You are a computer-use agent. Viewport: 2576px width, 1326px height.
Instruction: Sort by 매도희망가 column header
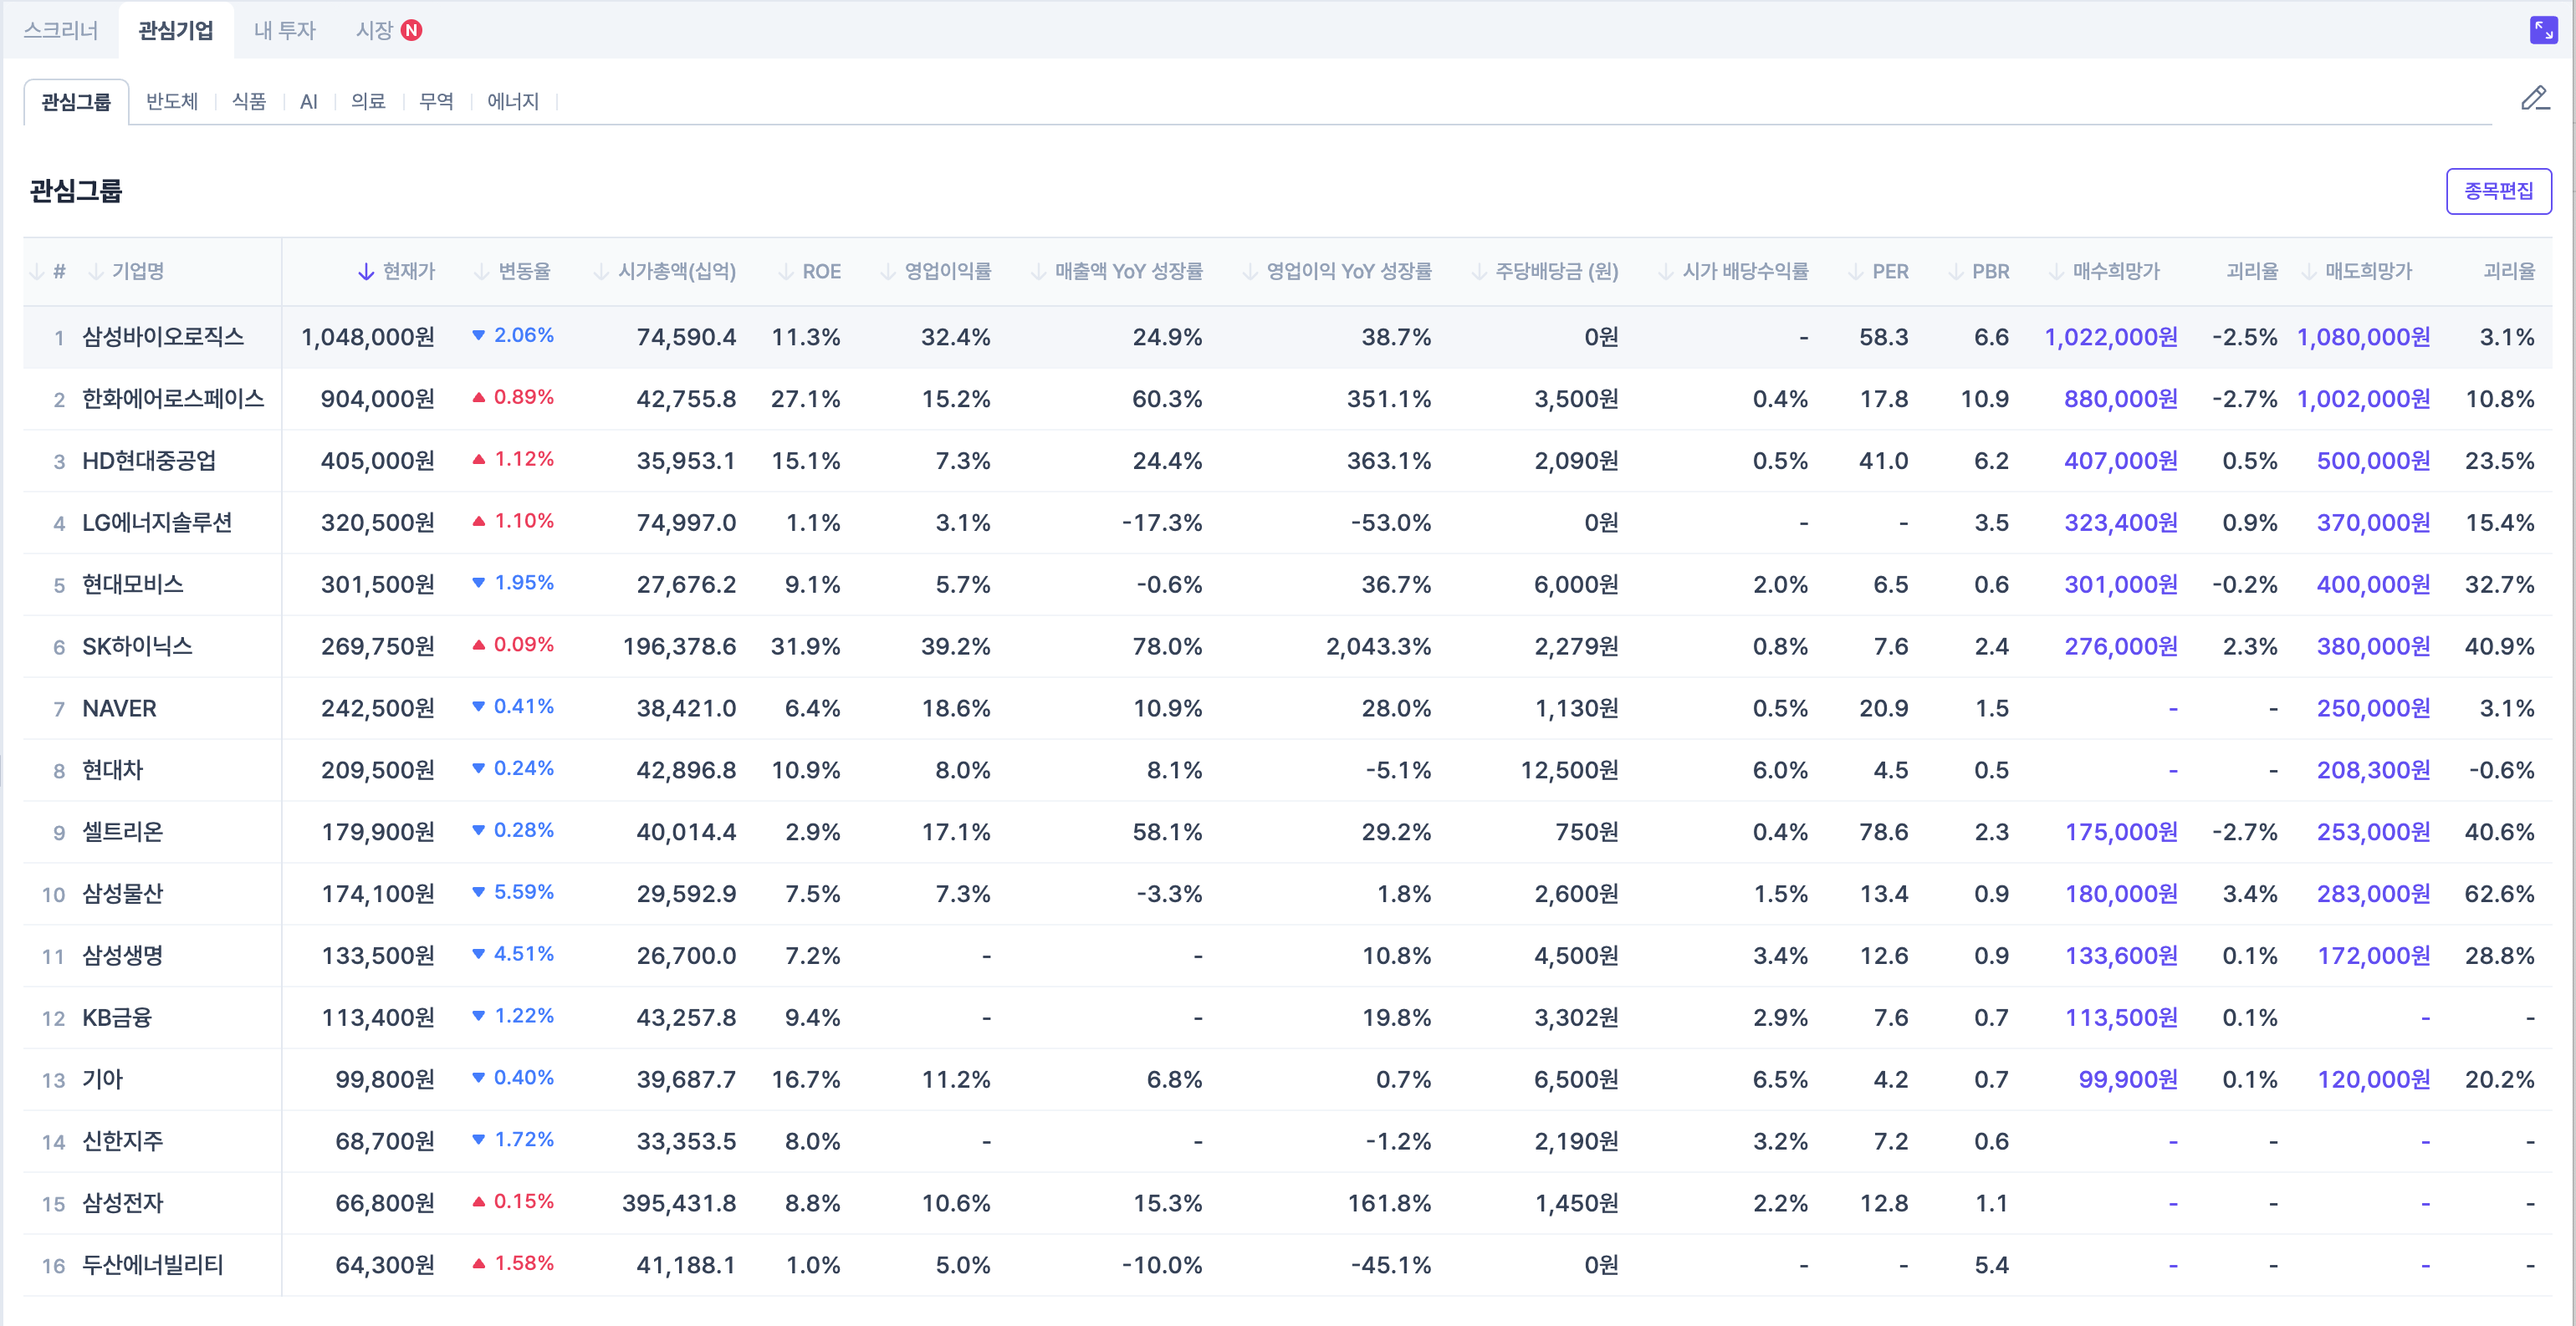pos(2367,272)
